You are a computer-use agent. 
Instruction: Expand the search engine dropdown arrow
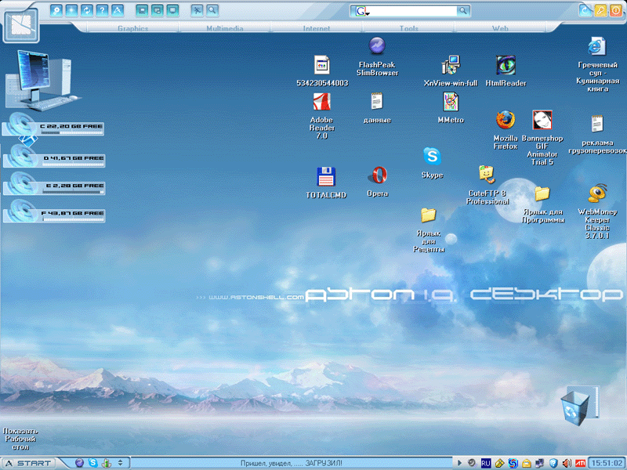[x=367, y=13]
